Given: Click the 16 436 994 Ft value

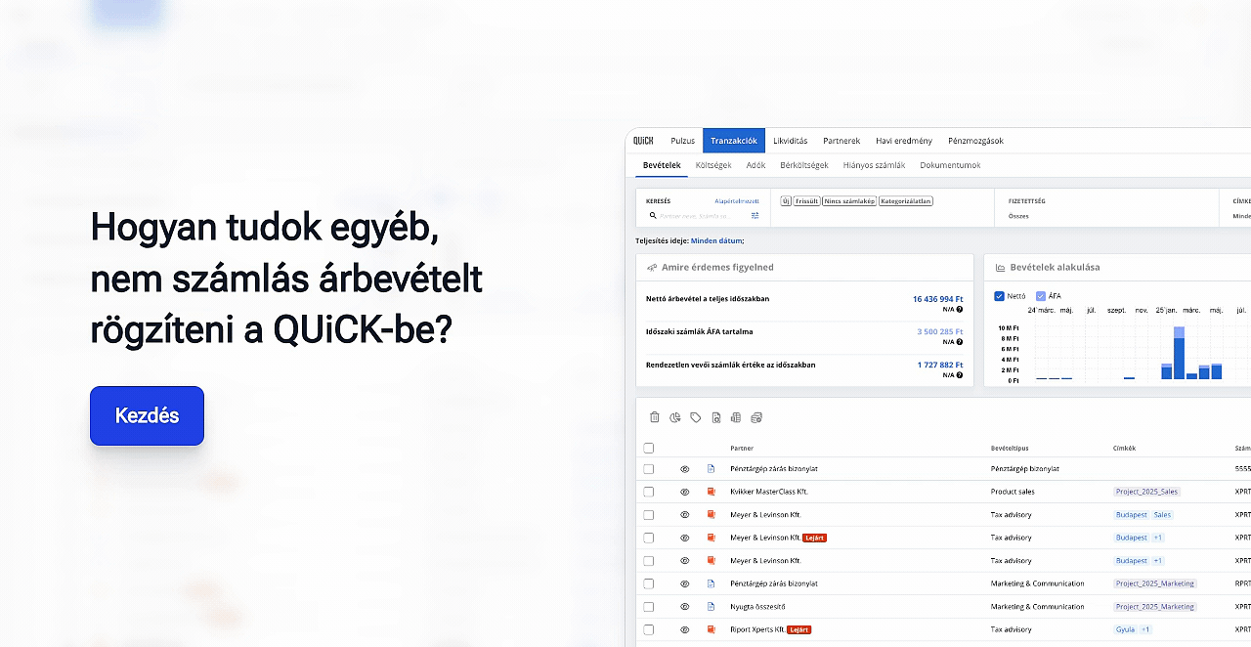Looking at the screenshot, I should click(938, 299).
